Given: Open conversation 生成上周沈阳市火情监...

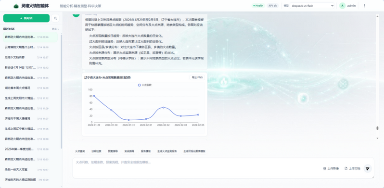Looking at the screenshot, I should pyautogui.click(x=30, y=98).
